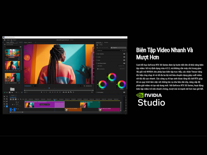The width and height of the screenshot is (207, 155).
Task: Select the woman-from-behind clip thumbnail in Project
Action: (x=12, y=65)
